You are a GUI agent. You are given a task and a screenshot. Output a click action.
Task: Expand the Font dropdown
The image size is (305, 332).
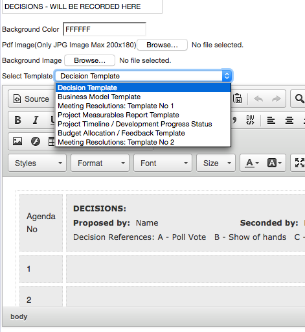[163, 163]
